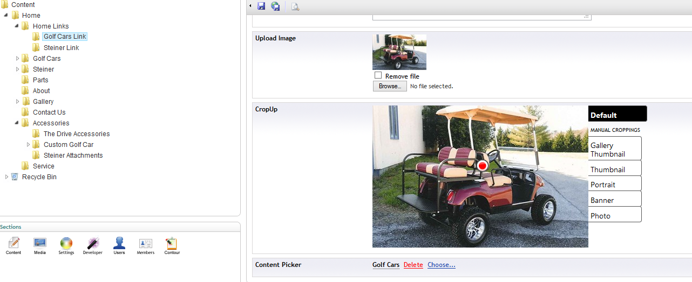Expand the Custom Golf Car node
Image resolution: width=692 pixels, height=282 pixels.
(x=28, y=144)
